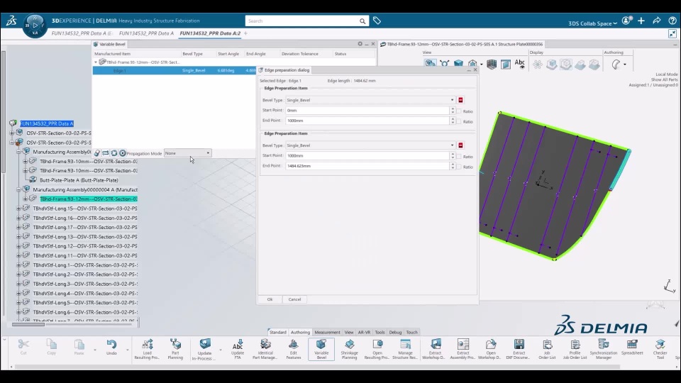Screen dimensions: 681x383
Task: Open first FUN134532_PPR Data A tab
Action: coord(82,33)
